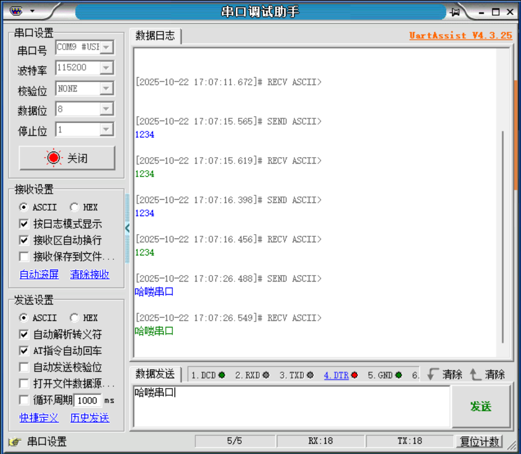Click the red dot icon on 关闭 button

coord(53,157)
